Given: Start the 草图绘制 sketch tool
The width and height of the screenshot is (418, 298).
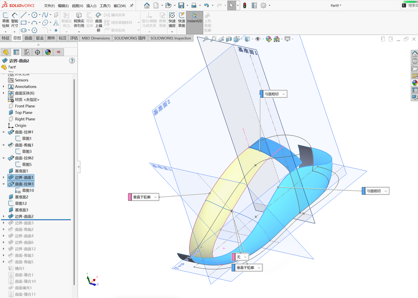Looking at the screenshot, I should coord(5,20).
